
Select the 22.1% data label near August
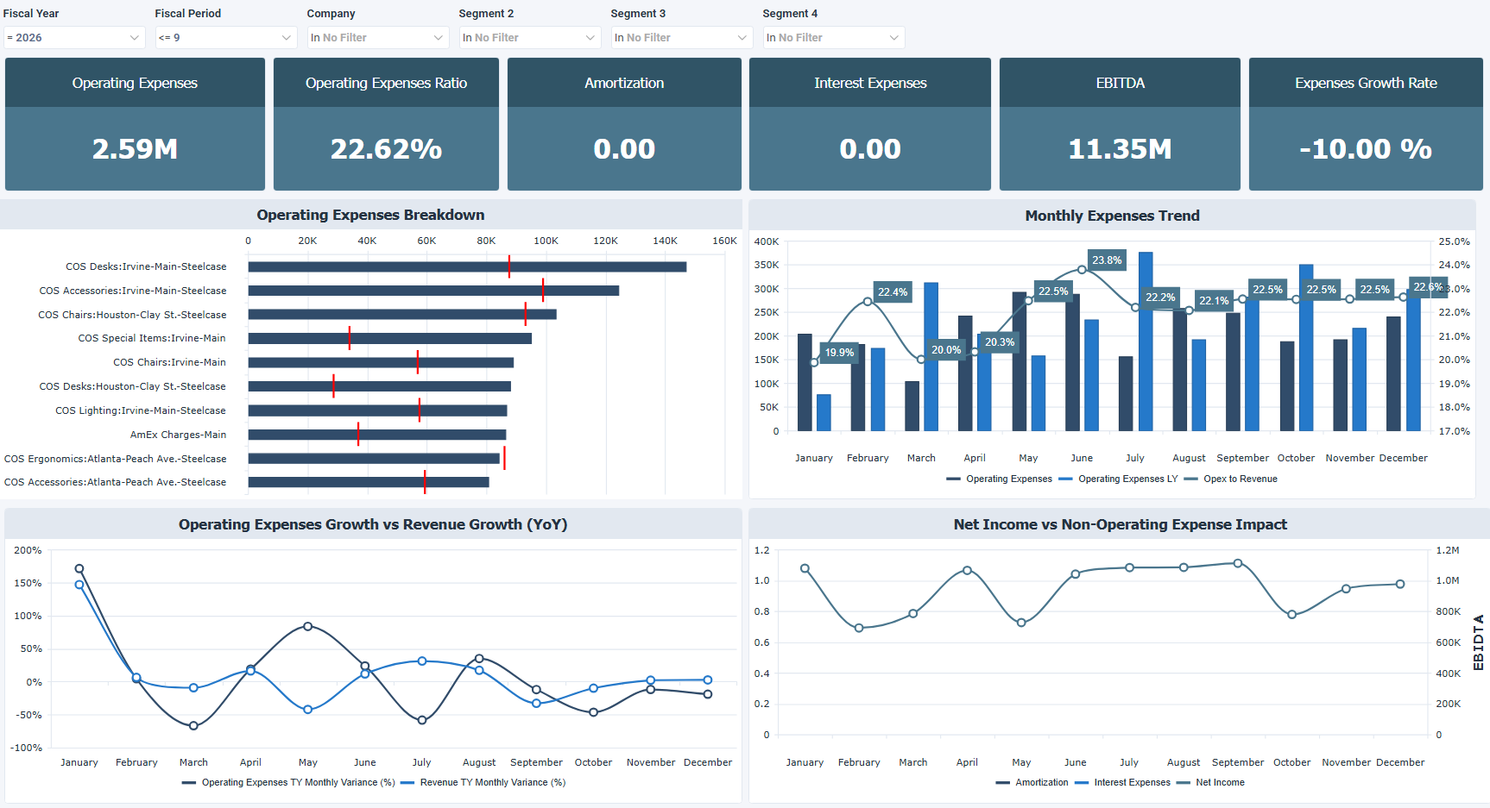(x=1214, y=300)
